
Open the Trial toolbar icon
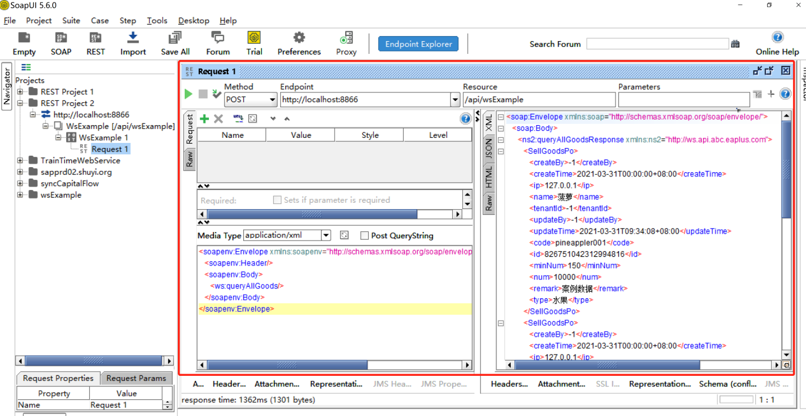click(x=254, y=44)
